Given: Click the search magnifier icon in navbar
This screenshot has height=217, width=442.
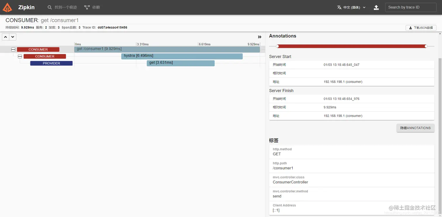Looking at the screenshot, I should [50, 7].
